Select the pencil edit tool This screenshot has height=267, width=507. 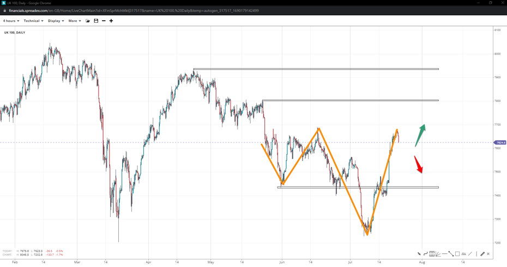(x=482, y=254)
